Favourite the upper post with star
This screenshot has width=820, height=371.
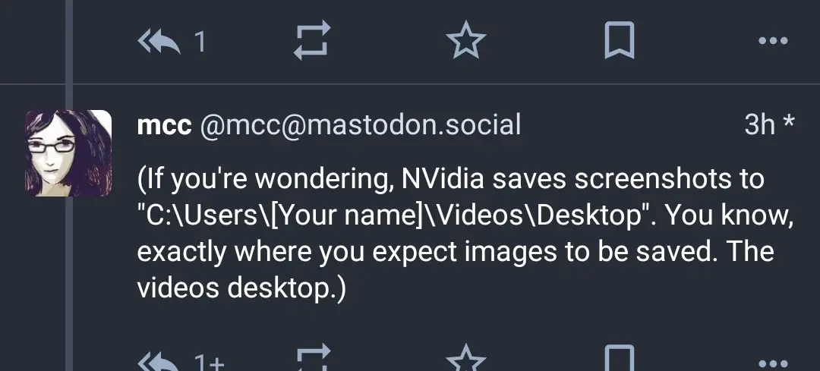[x=465, y=41]
